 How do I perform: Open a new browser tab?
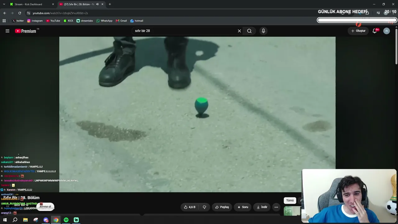point(110,4)
